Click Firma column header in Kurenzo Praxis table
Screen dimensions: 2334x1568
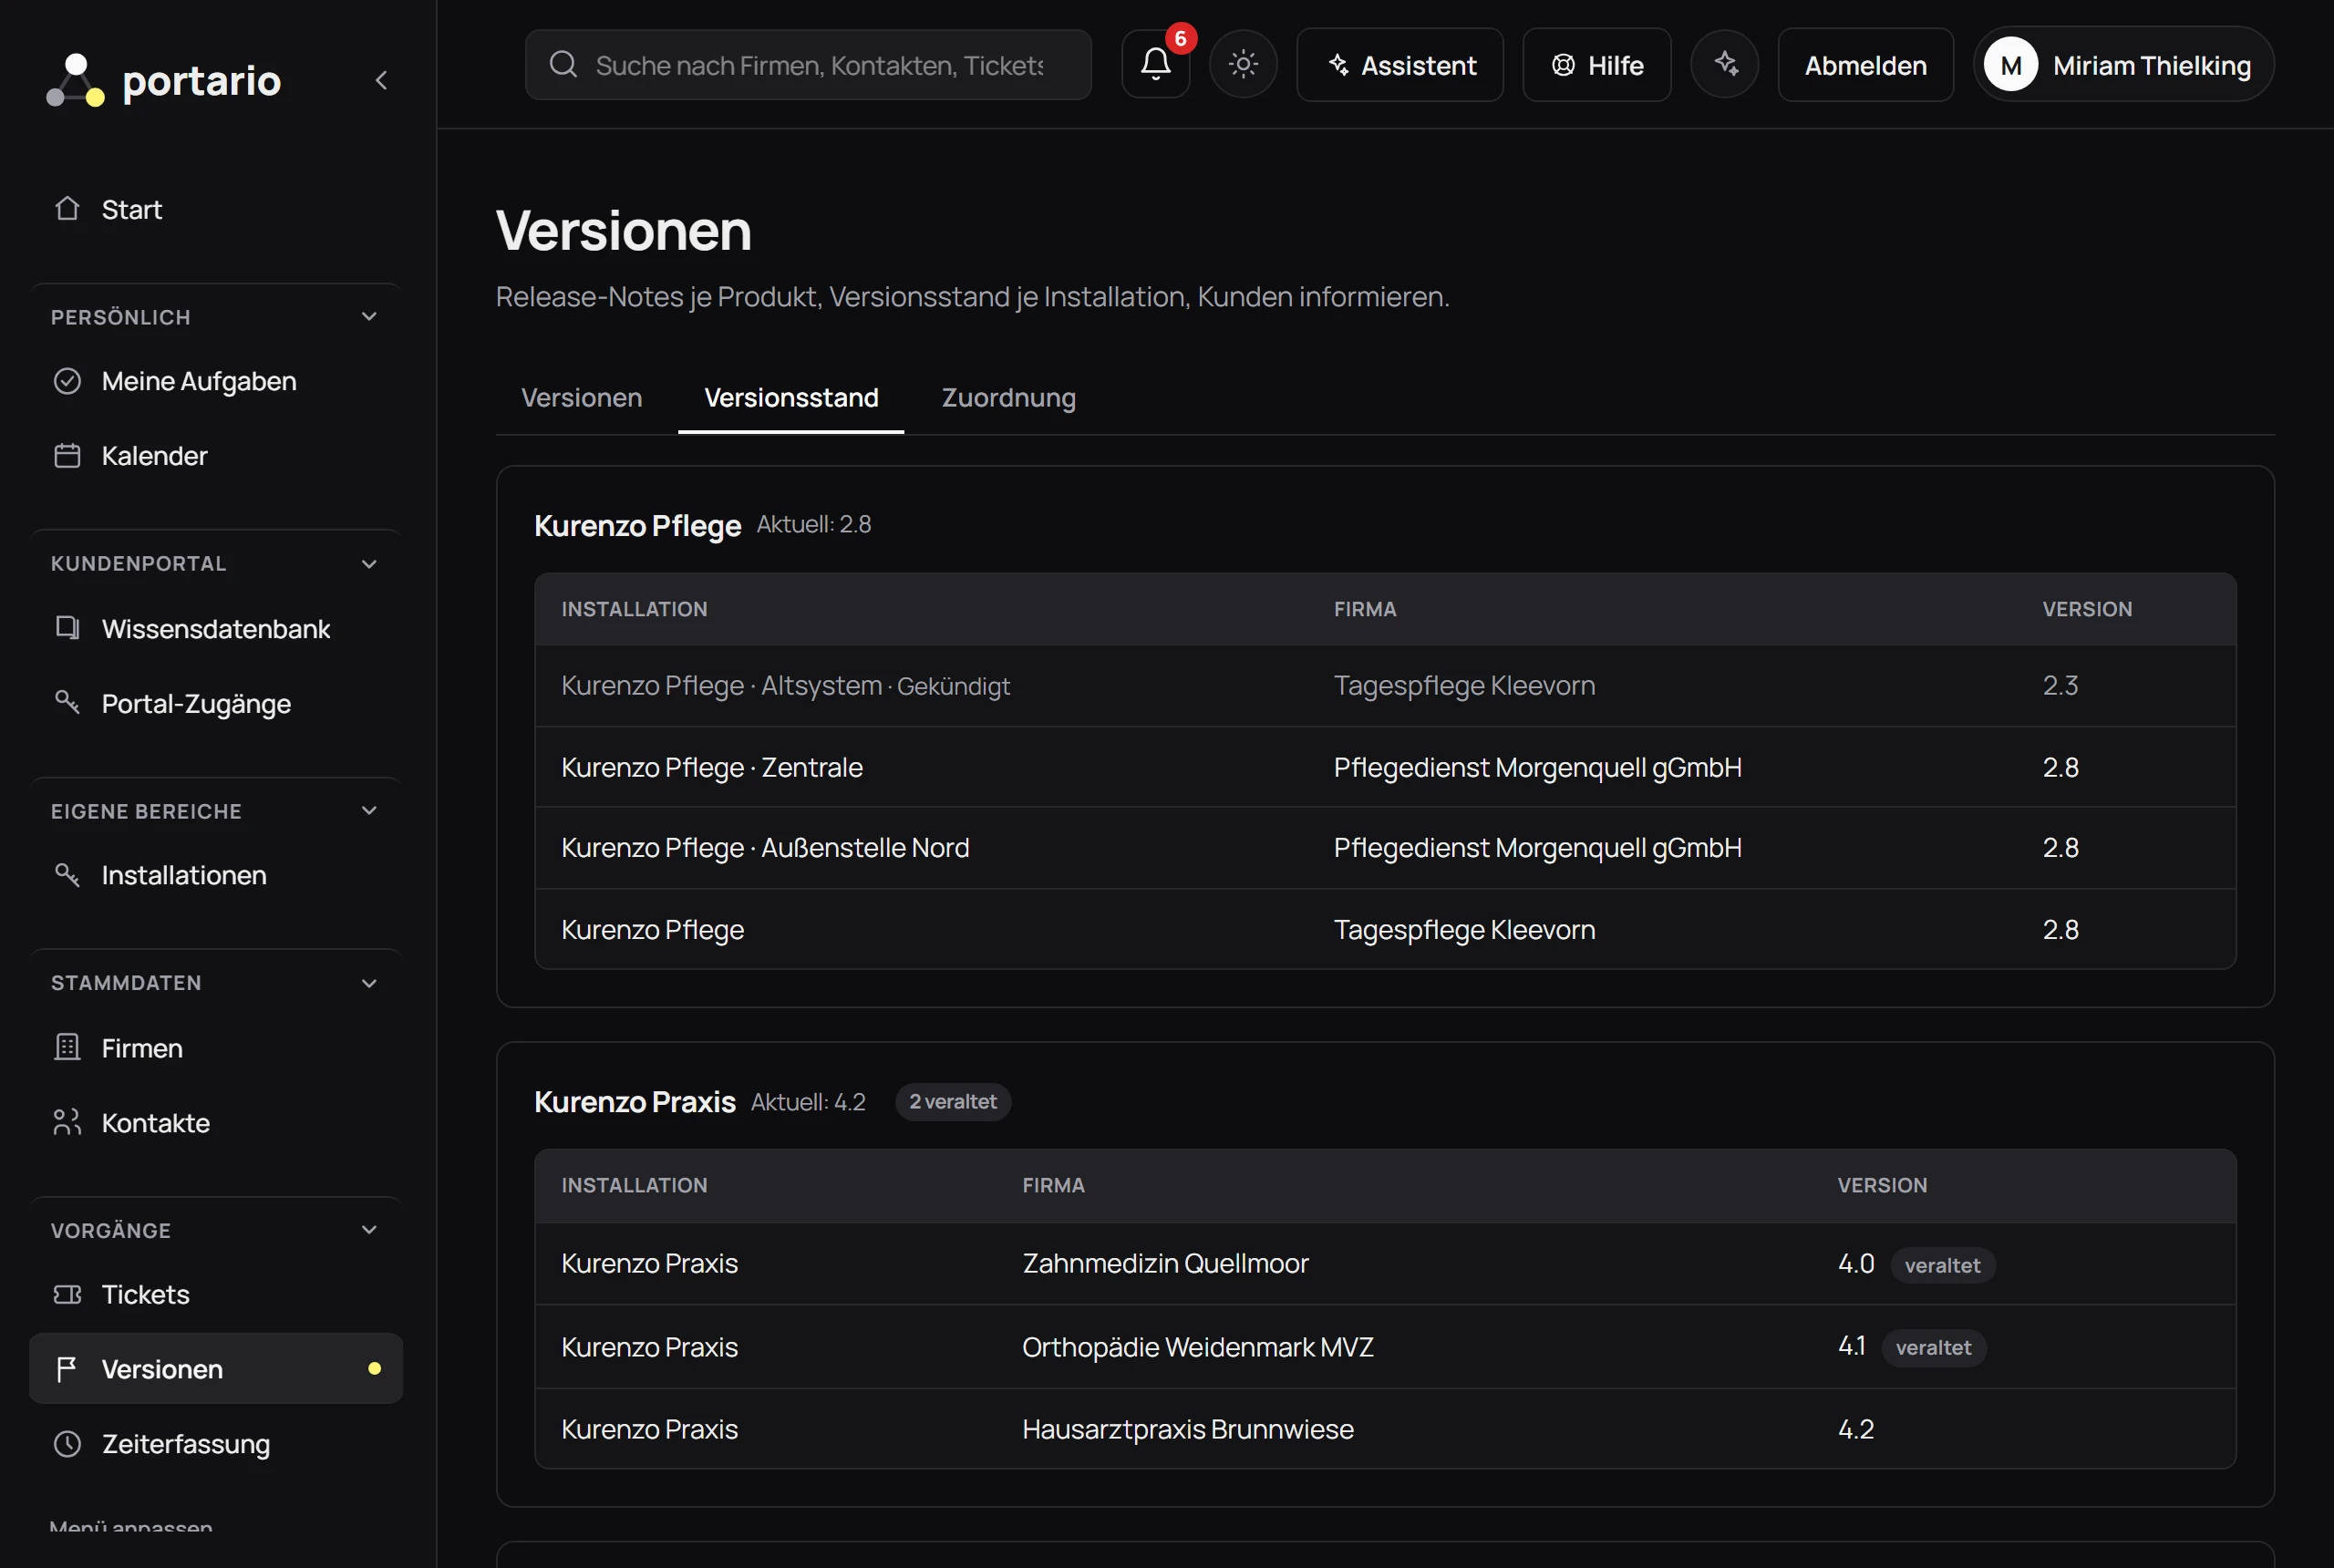(x=1053, y=1185)
